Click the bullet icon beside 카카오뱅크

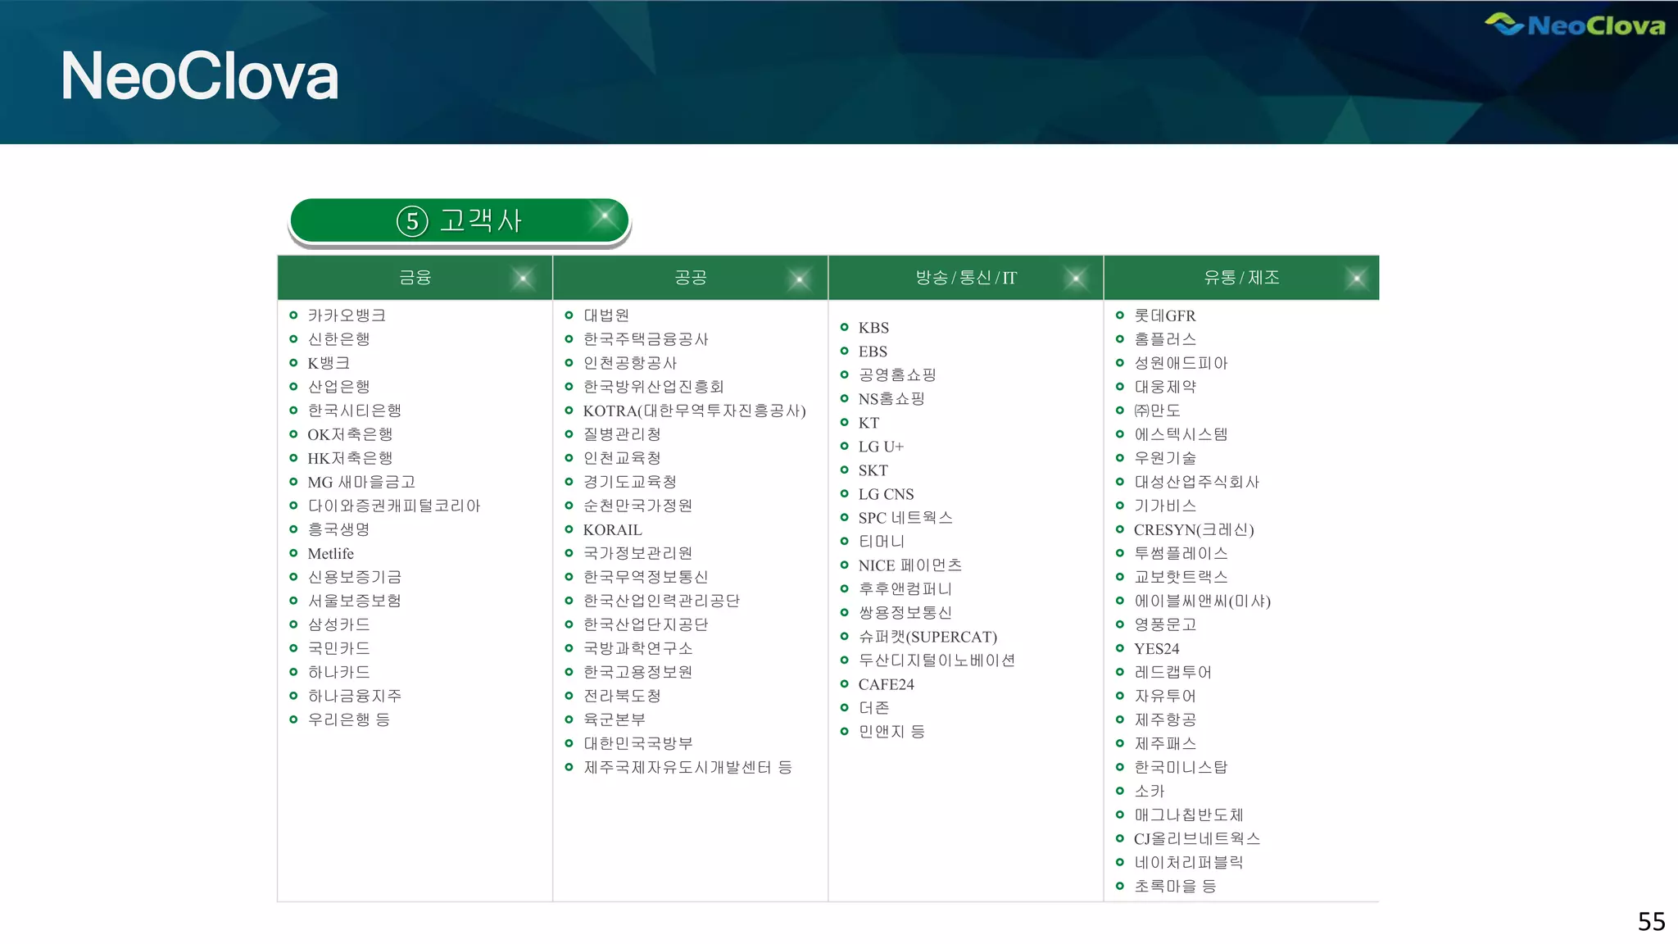coord(293,315)
